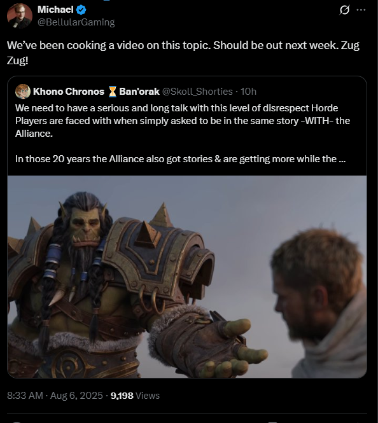Open Khono Chronos quoted avatar icon
The height and width of the screenshot is (423, 378).
coord(23,92)
